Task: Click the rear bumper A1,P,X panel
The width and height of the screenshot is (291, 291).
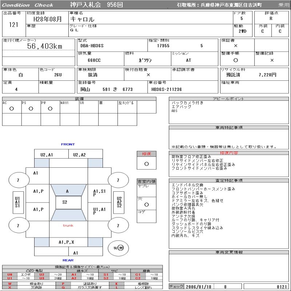Action: point(68,242)
